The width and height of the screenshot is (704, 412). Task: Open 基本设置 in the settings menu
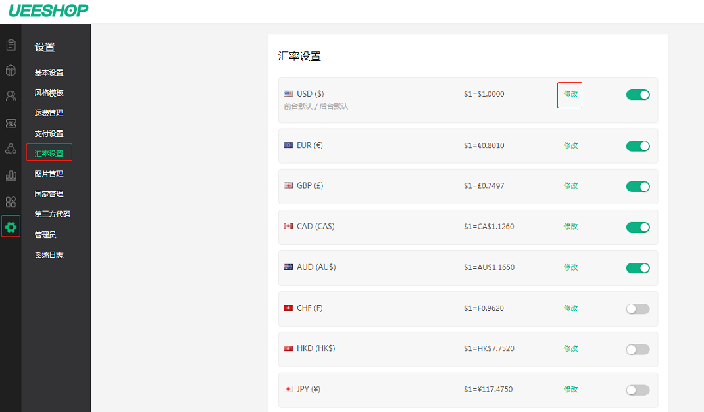(49, 73)
